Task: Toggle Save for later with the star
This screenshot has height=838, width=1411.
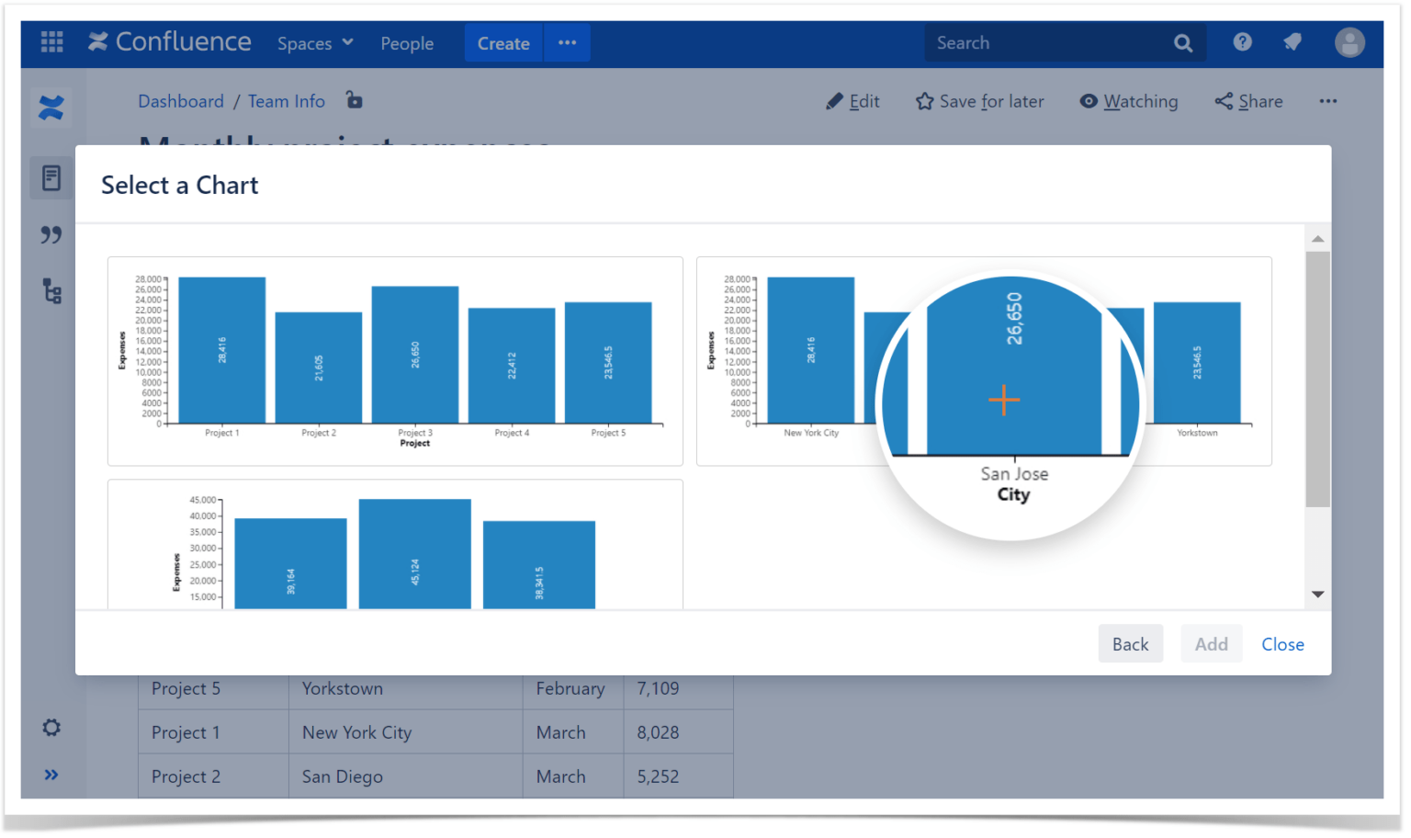Action: coord(923,101)
